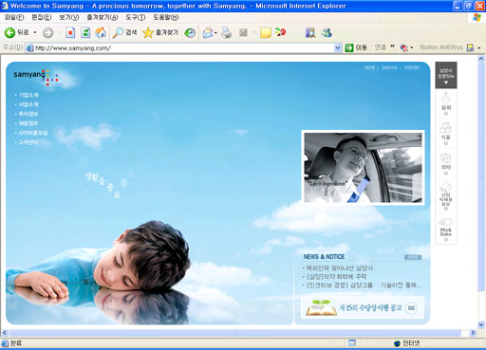
Task: Click the man-in-car photo thumbnail
Action: [363, 168]
